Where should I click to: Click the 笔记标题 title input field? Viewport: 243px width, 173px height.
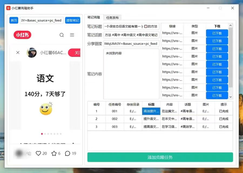point(131,27)
